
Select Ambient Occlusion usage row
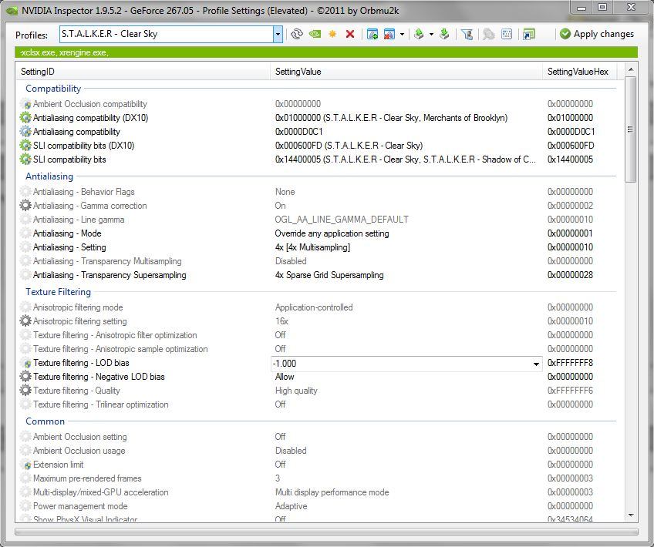(317, 451)
